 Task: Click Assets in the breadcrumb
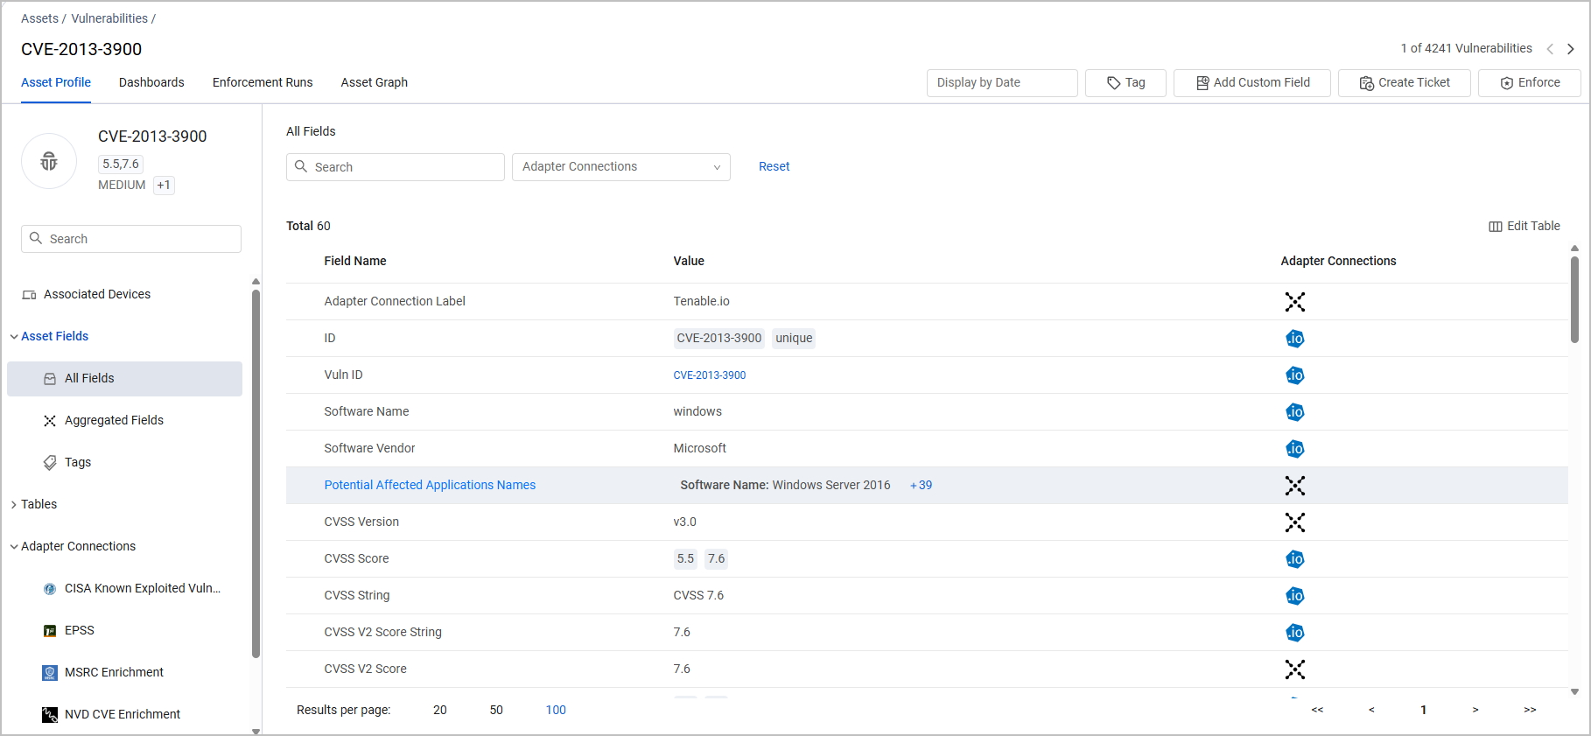pyautogui.click(x=39, y=18)
